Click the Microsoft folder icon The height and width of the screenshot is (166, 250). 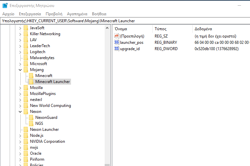click(x=26, y=64)
